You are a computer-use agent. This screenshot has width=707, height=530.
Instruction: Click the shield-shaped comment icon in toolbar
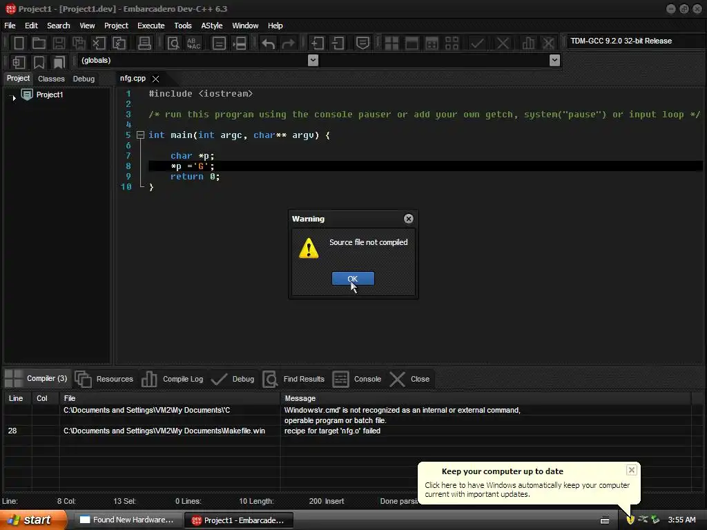tap(362, 43)
